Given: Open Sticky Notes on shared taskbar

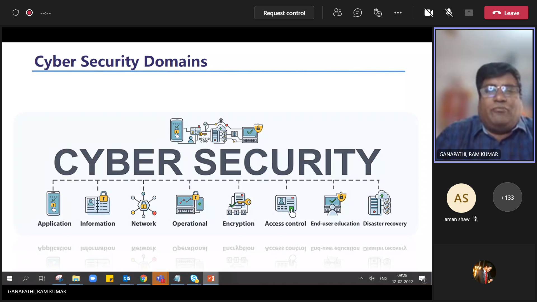Looking at the screenshot, I should (110, 279).
